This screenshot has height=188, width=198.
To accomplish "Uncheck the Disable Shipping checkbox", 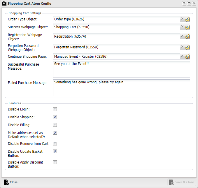I will coord(55,117).
